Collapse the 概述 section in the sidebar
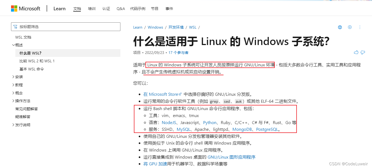372x168 pixels. click(x=13, y=45)
